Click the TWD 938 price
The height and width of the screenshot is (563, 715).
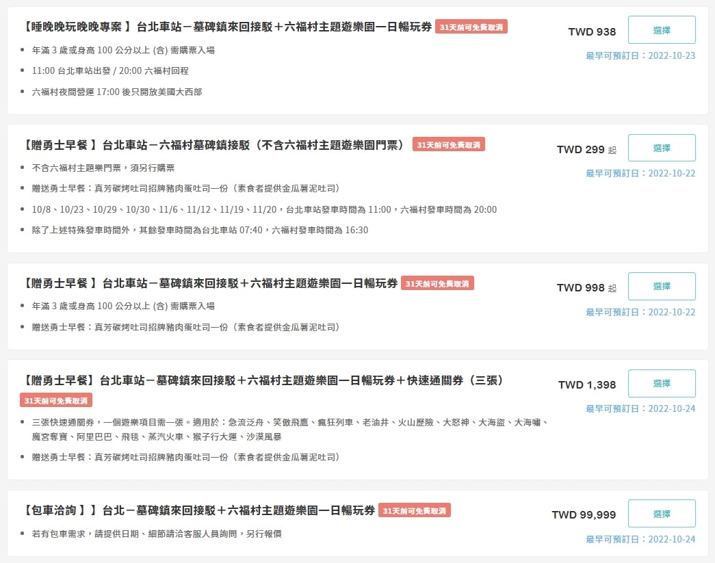pyautogui.click(x=592, y=31)
